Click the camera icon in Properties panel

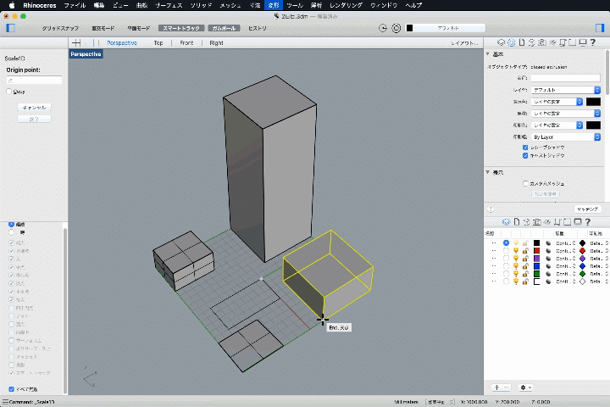[542, 42]
